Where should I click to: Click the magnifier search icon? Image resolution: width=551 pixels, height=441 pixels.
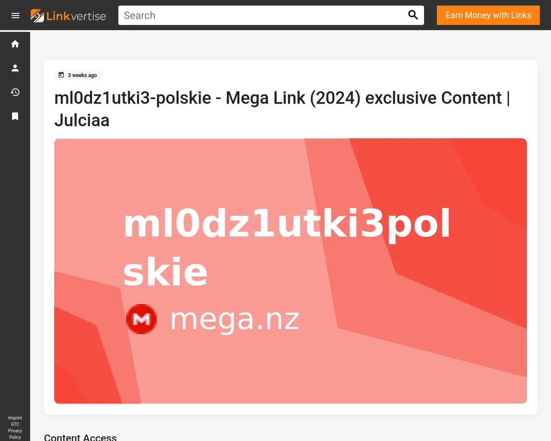[x=413, y=15]
